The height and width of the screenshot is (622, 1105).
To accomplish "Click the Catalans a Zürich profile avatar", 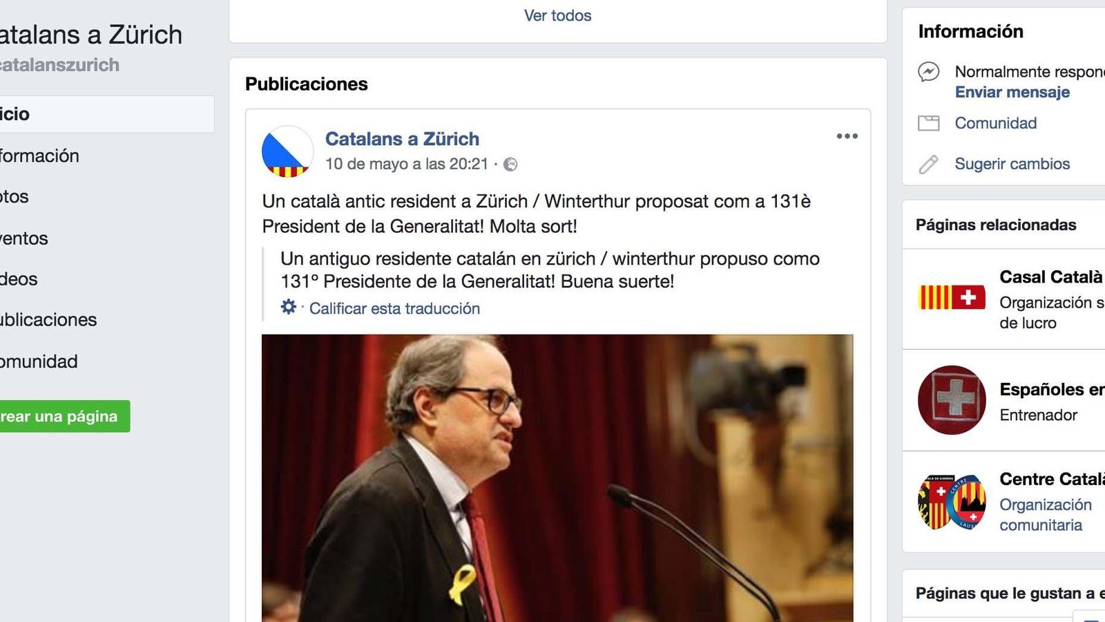I will [288, 151].
